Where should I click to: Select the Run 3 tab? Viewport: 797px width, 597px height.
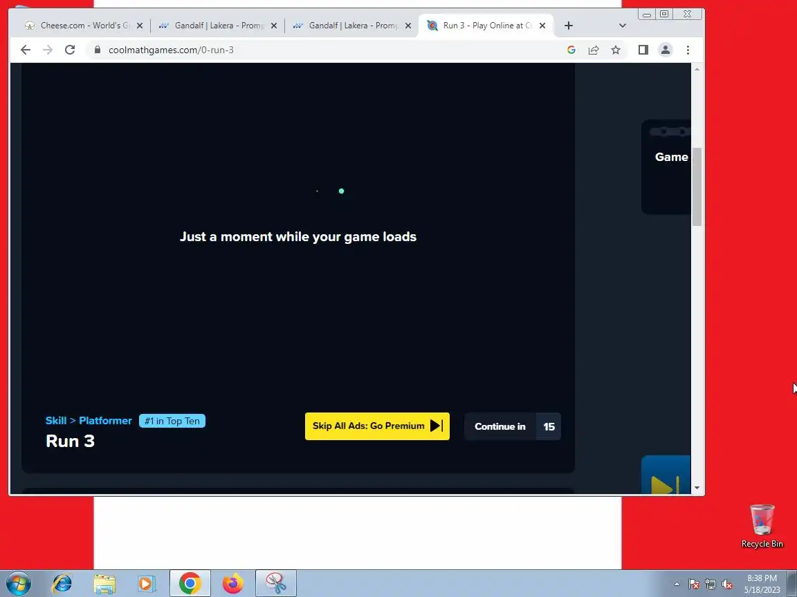[486, 26]
